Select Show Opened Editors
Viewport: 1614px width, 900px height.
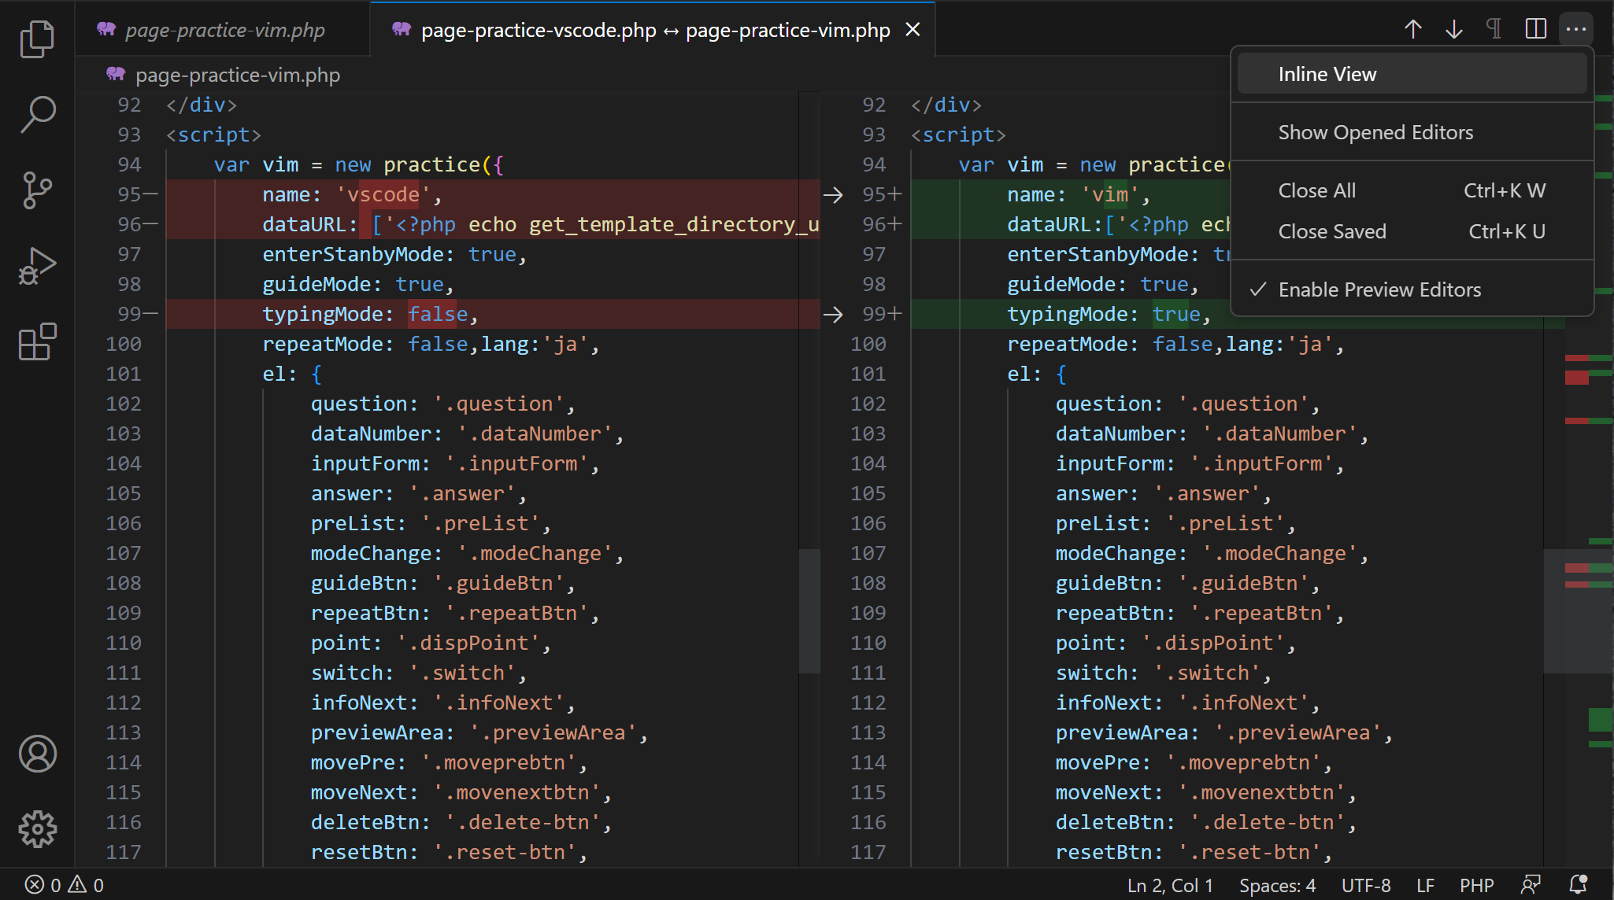click(1412, 132)
